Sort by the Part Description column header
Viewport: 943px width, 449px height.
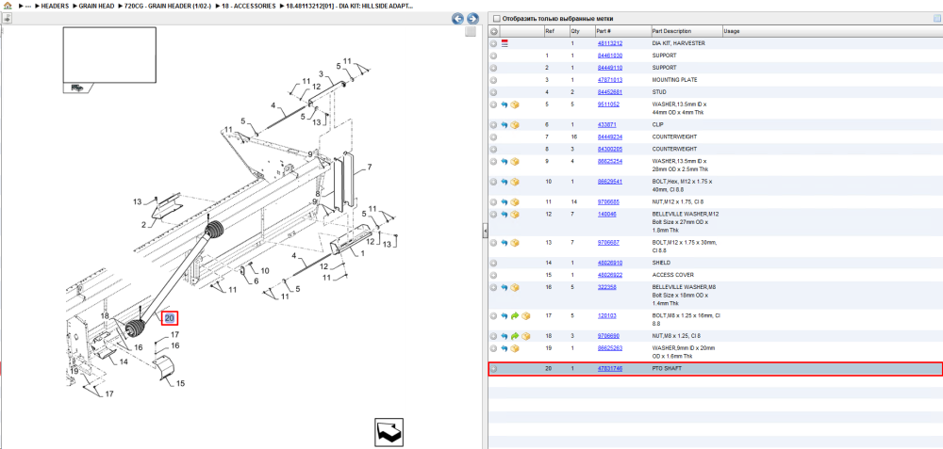click(671, 31)
